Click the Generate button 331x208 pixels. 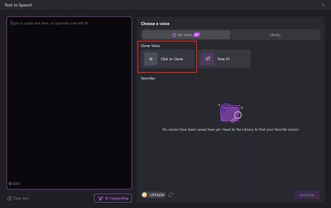pos(306,195)
